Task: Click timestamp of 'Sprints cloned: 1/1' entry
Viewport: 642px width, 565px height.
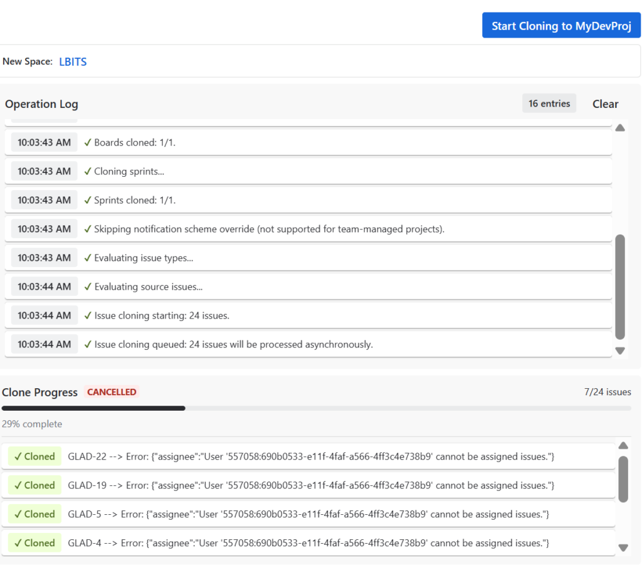Action: tap(44, 200)
